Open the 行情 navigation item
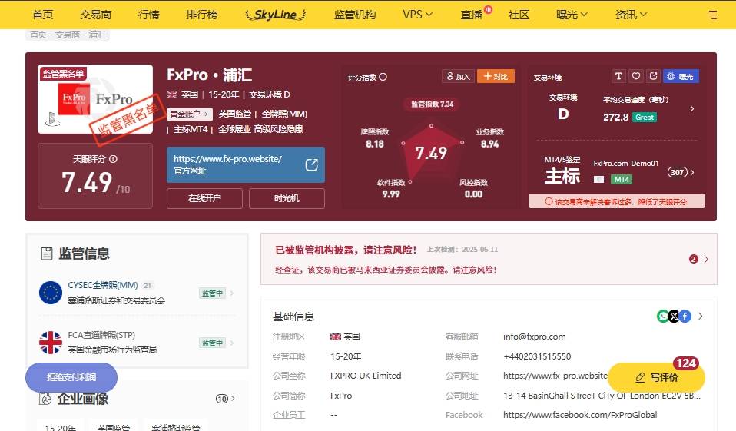736x431 pixels. [149, 15]
